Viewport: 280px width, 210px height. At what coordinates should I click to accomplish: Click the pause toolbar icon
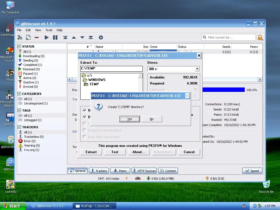[x=55, y=37]
